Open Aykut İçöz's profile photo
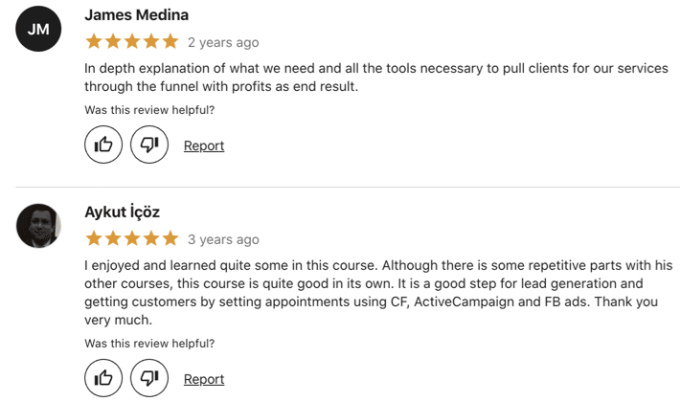Screen dimensions: 681x402 tap(38, 226)
